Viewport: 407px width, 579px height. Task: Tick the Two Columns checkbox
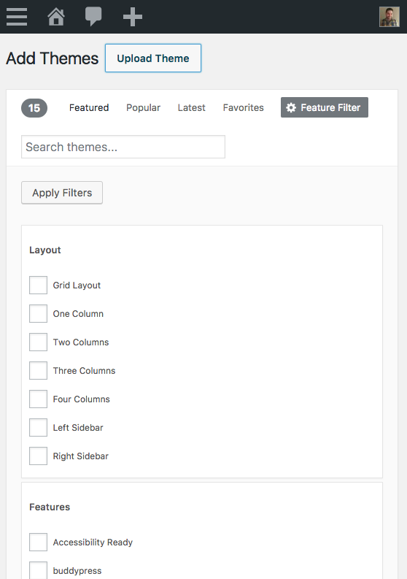coord(39,342)
